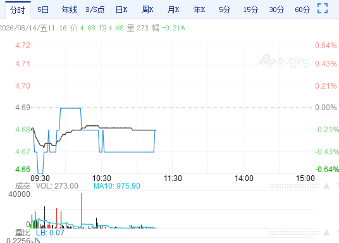Grab the 量比 panel dotted drag handle
Viewport: 339px width, 243px height.
coord(294,233)
